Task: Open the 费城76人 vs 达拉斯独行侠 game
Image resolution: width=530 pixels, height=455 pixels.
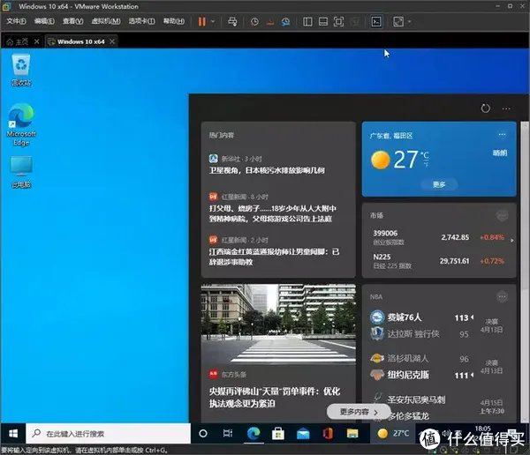Action: (x=438, y=325)
